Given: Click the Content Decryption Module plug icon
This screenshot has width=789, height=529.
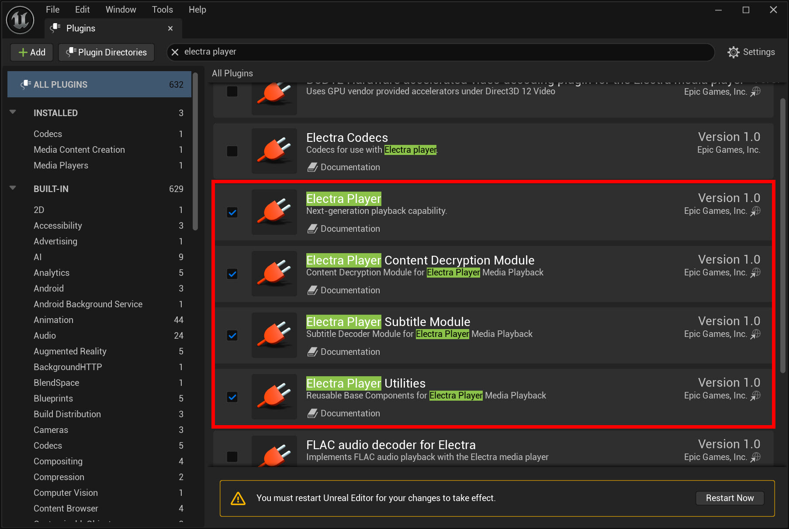Looking at the screenshot, I should 274,274.
